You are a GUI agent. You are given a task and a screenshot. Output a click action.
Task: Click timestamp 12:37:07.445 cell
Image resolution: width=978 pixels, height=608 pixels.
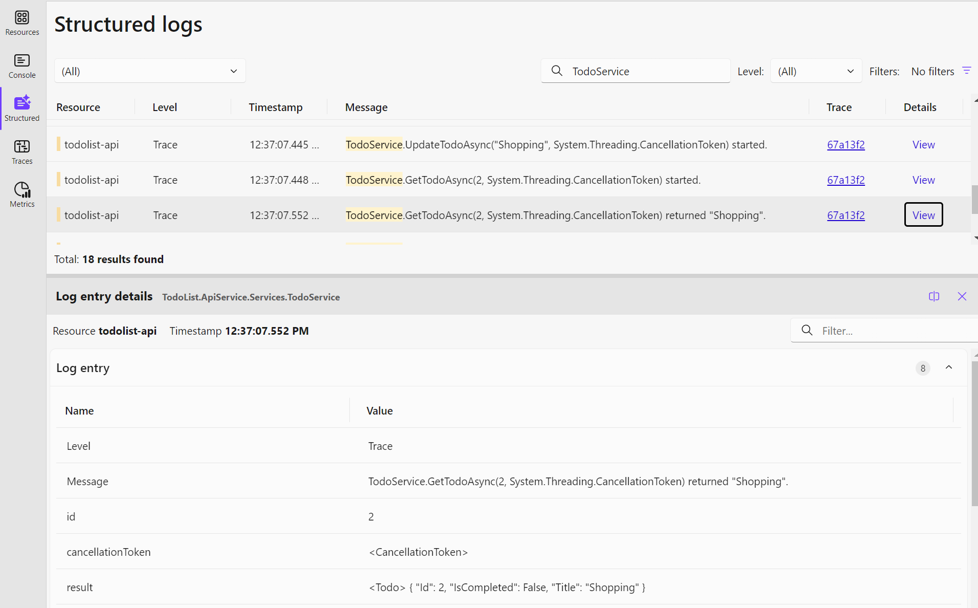(284, 145)
